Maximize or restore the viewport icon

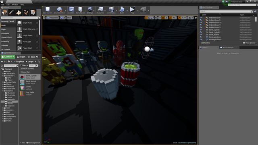(196, 18)
